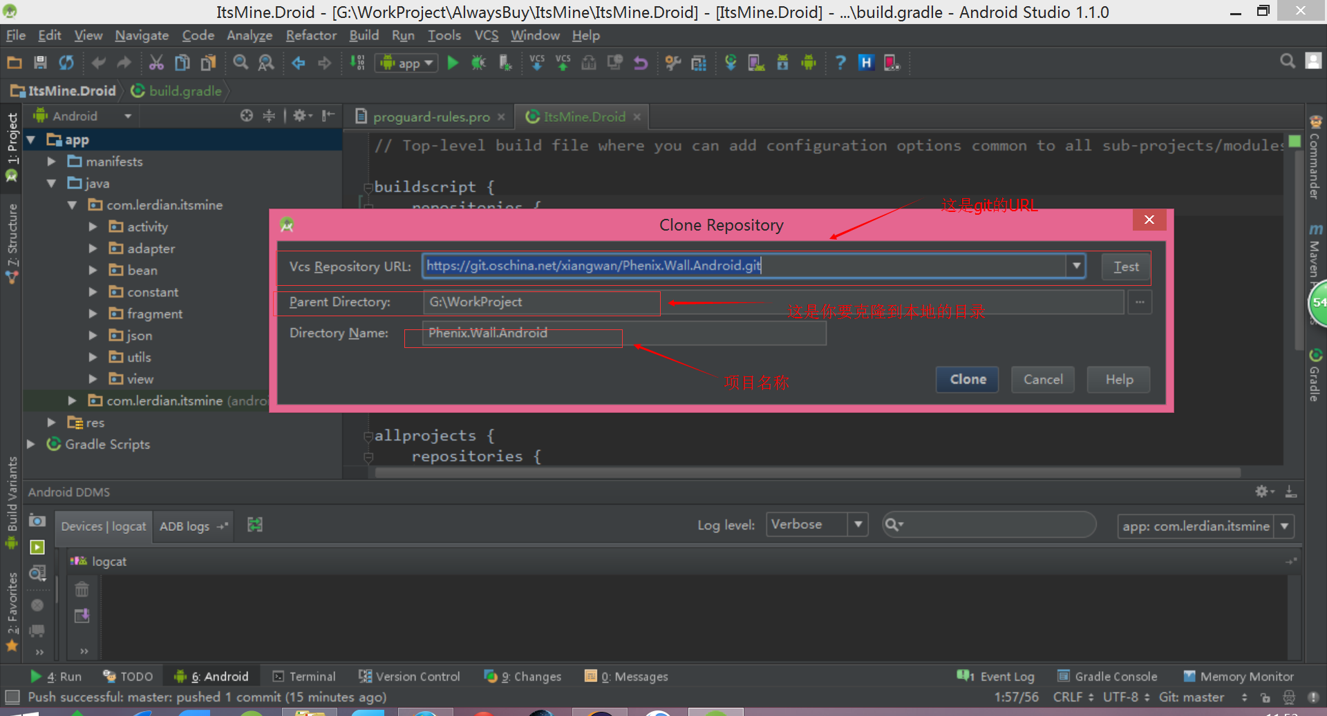Click the Copy icon in toolbar

182,63
